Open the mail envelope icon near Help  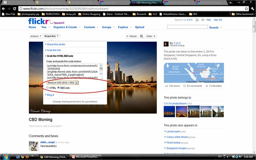click(x=203, y=20)
